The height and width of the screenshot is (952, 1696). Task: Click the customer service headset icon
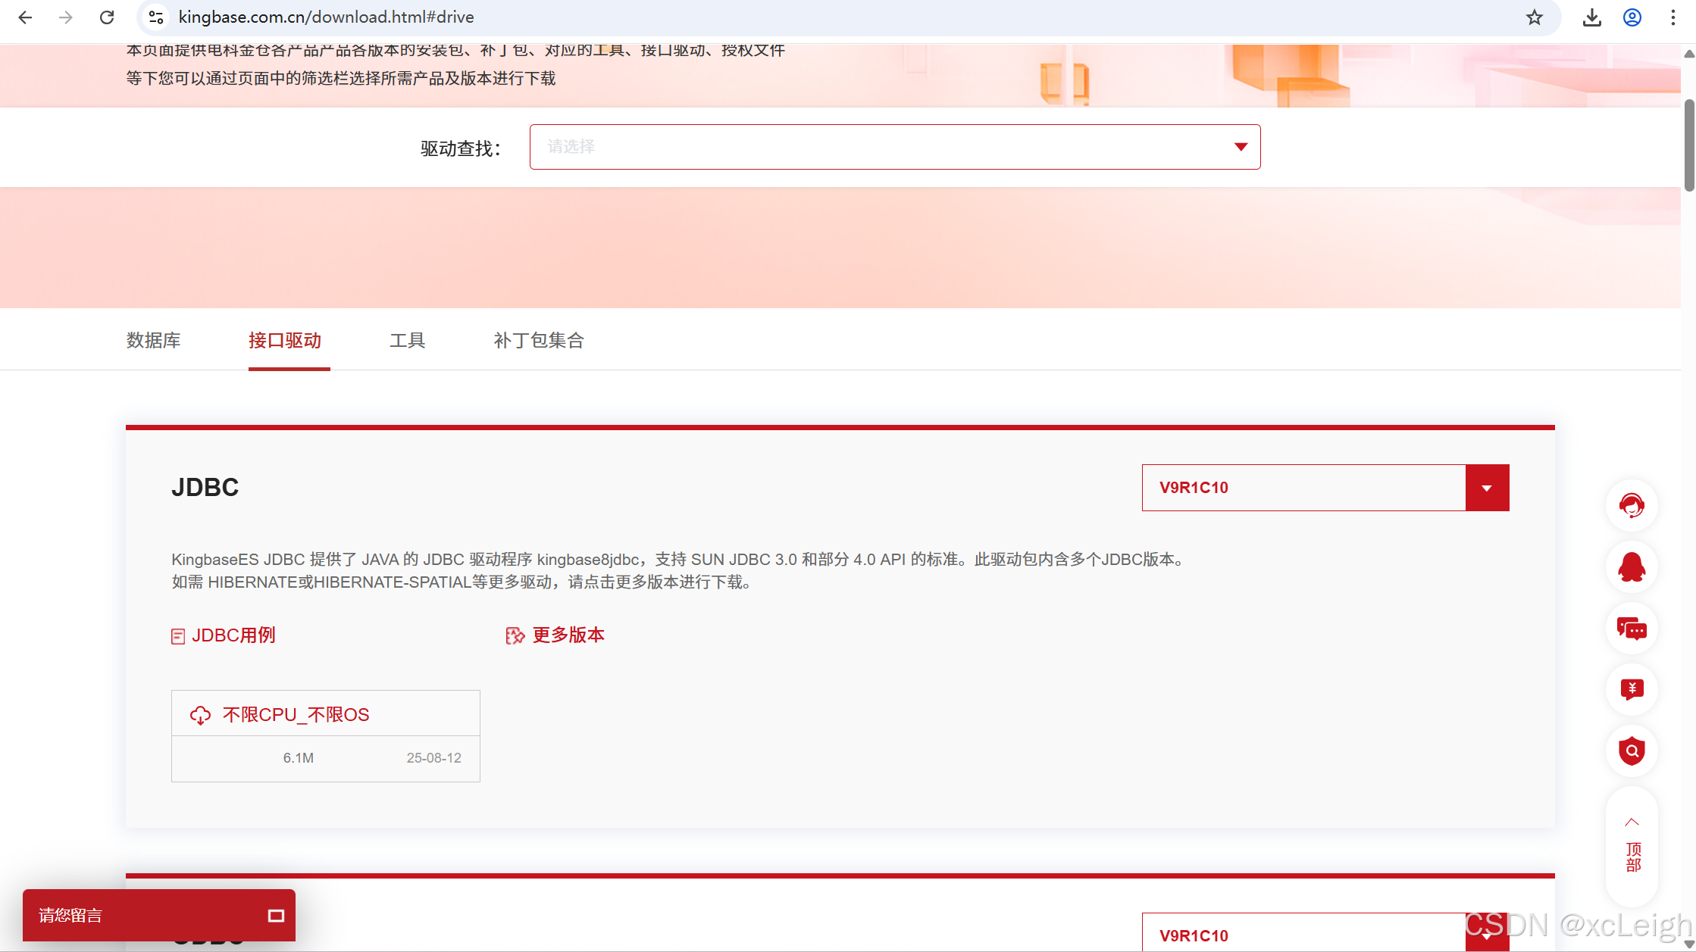coord(1632,505)
